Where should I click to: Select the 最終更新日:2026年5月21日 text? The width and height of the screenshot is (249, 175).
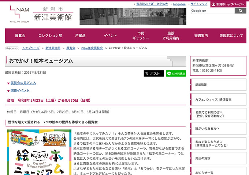26,73
